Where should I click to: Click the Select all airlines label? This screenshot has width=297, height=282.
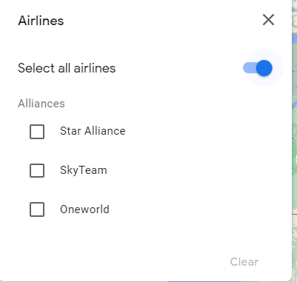pos(67,68)
